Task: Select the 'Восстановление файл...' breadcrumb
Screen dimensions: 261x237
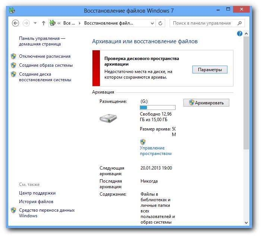Action: (x=109, y=23)
